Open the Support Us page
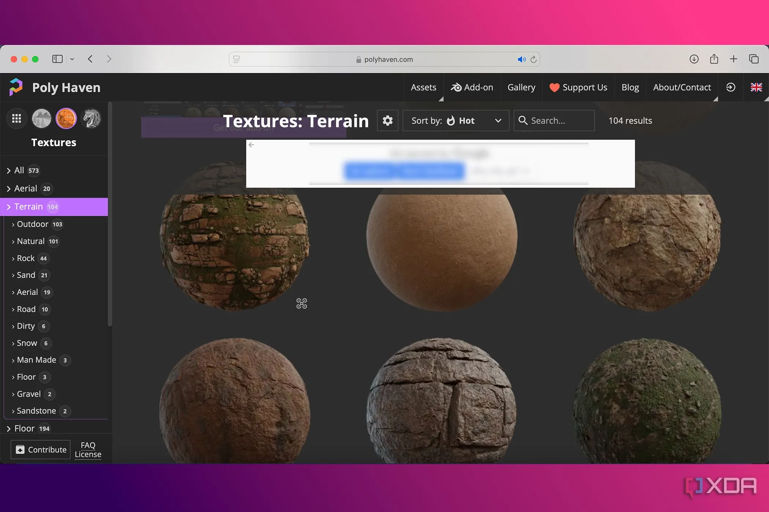This screenshot has height=512, width=769. coord(578,87)
